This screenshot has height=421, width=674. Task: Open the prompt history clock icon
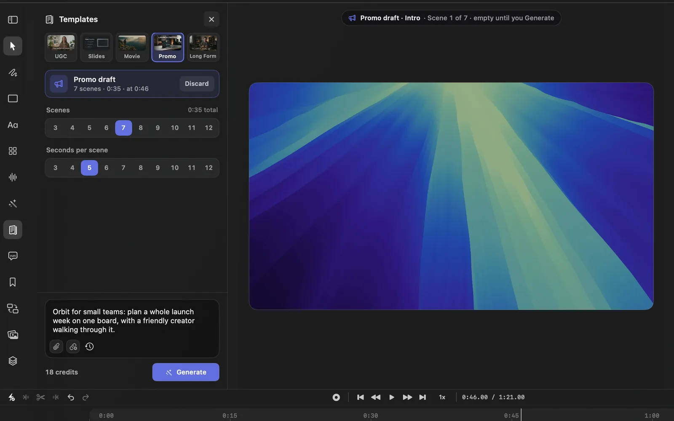click(89, 346)
